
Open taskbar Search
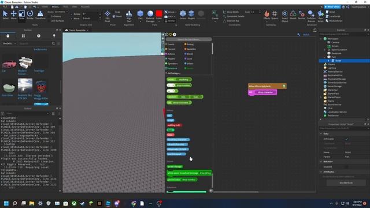[x=15, y=203]
